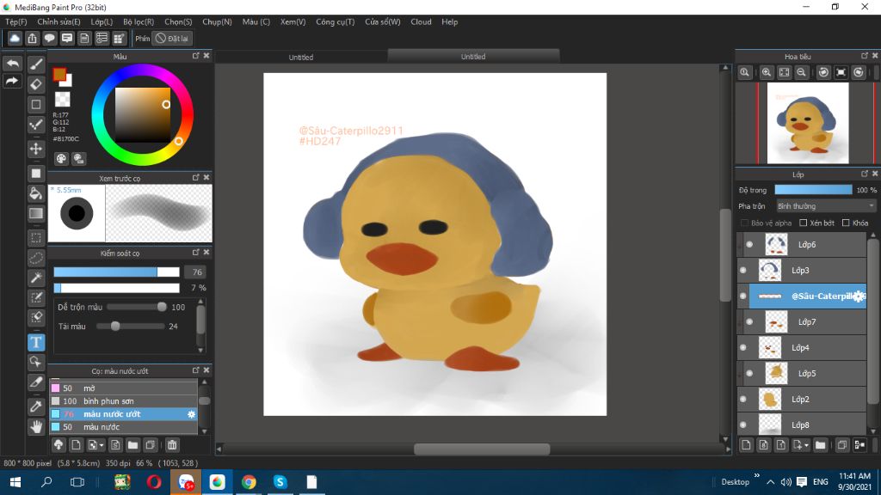Switch to the first Untitled tab

pos(301,58)
